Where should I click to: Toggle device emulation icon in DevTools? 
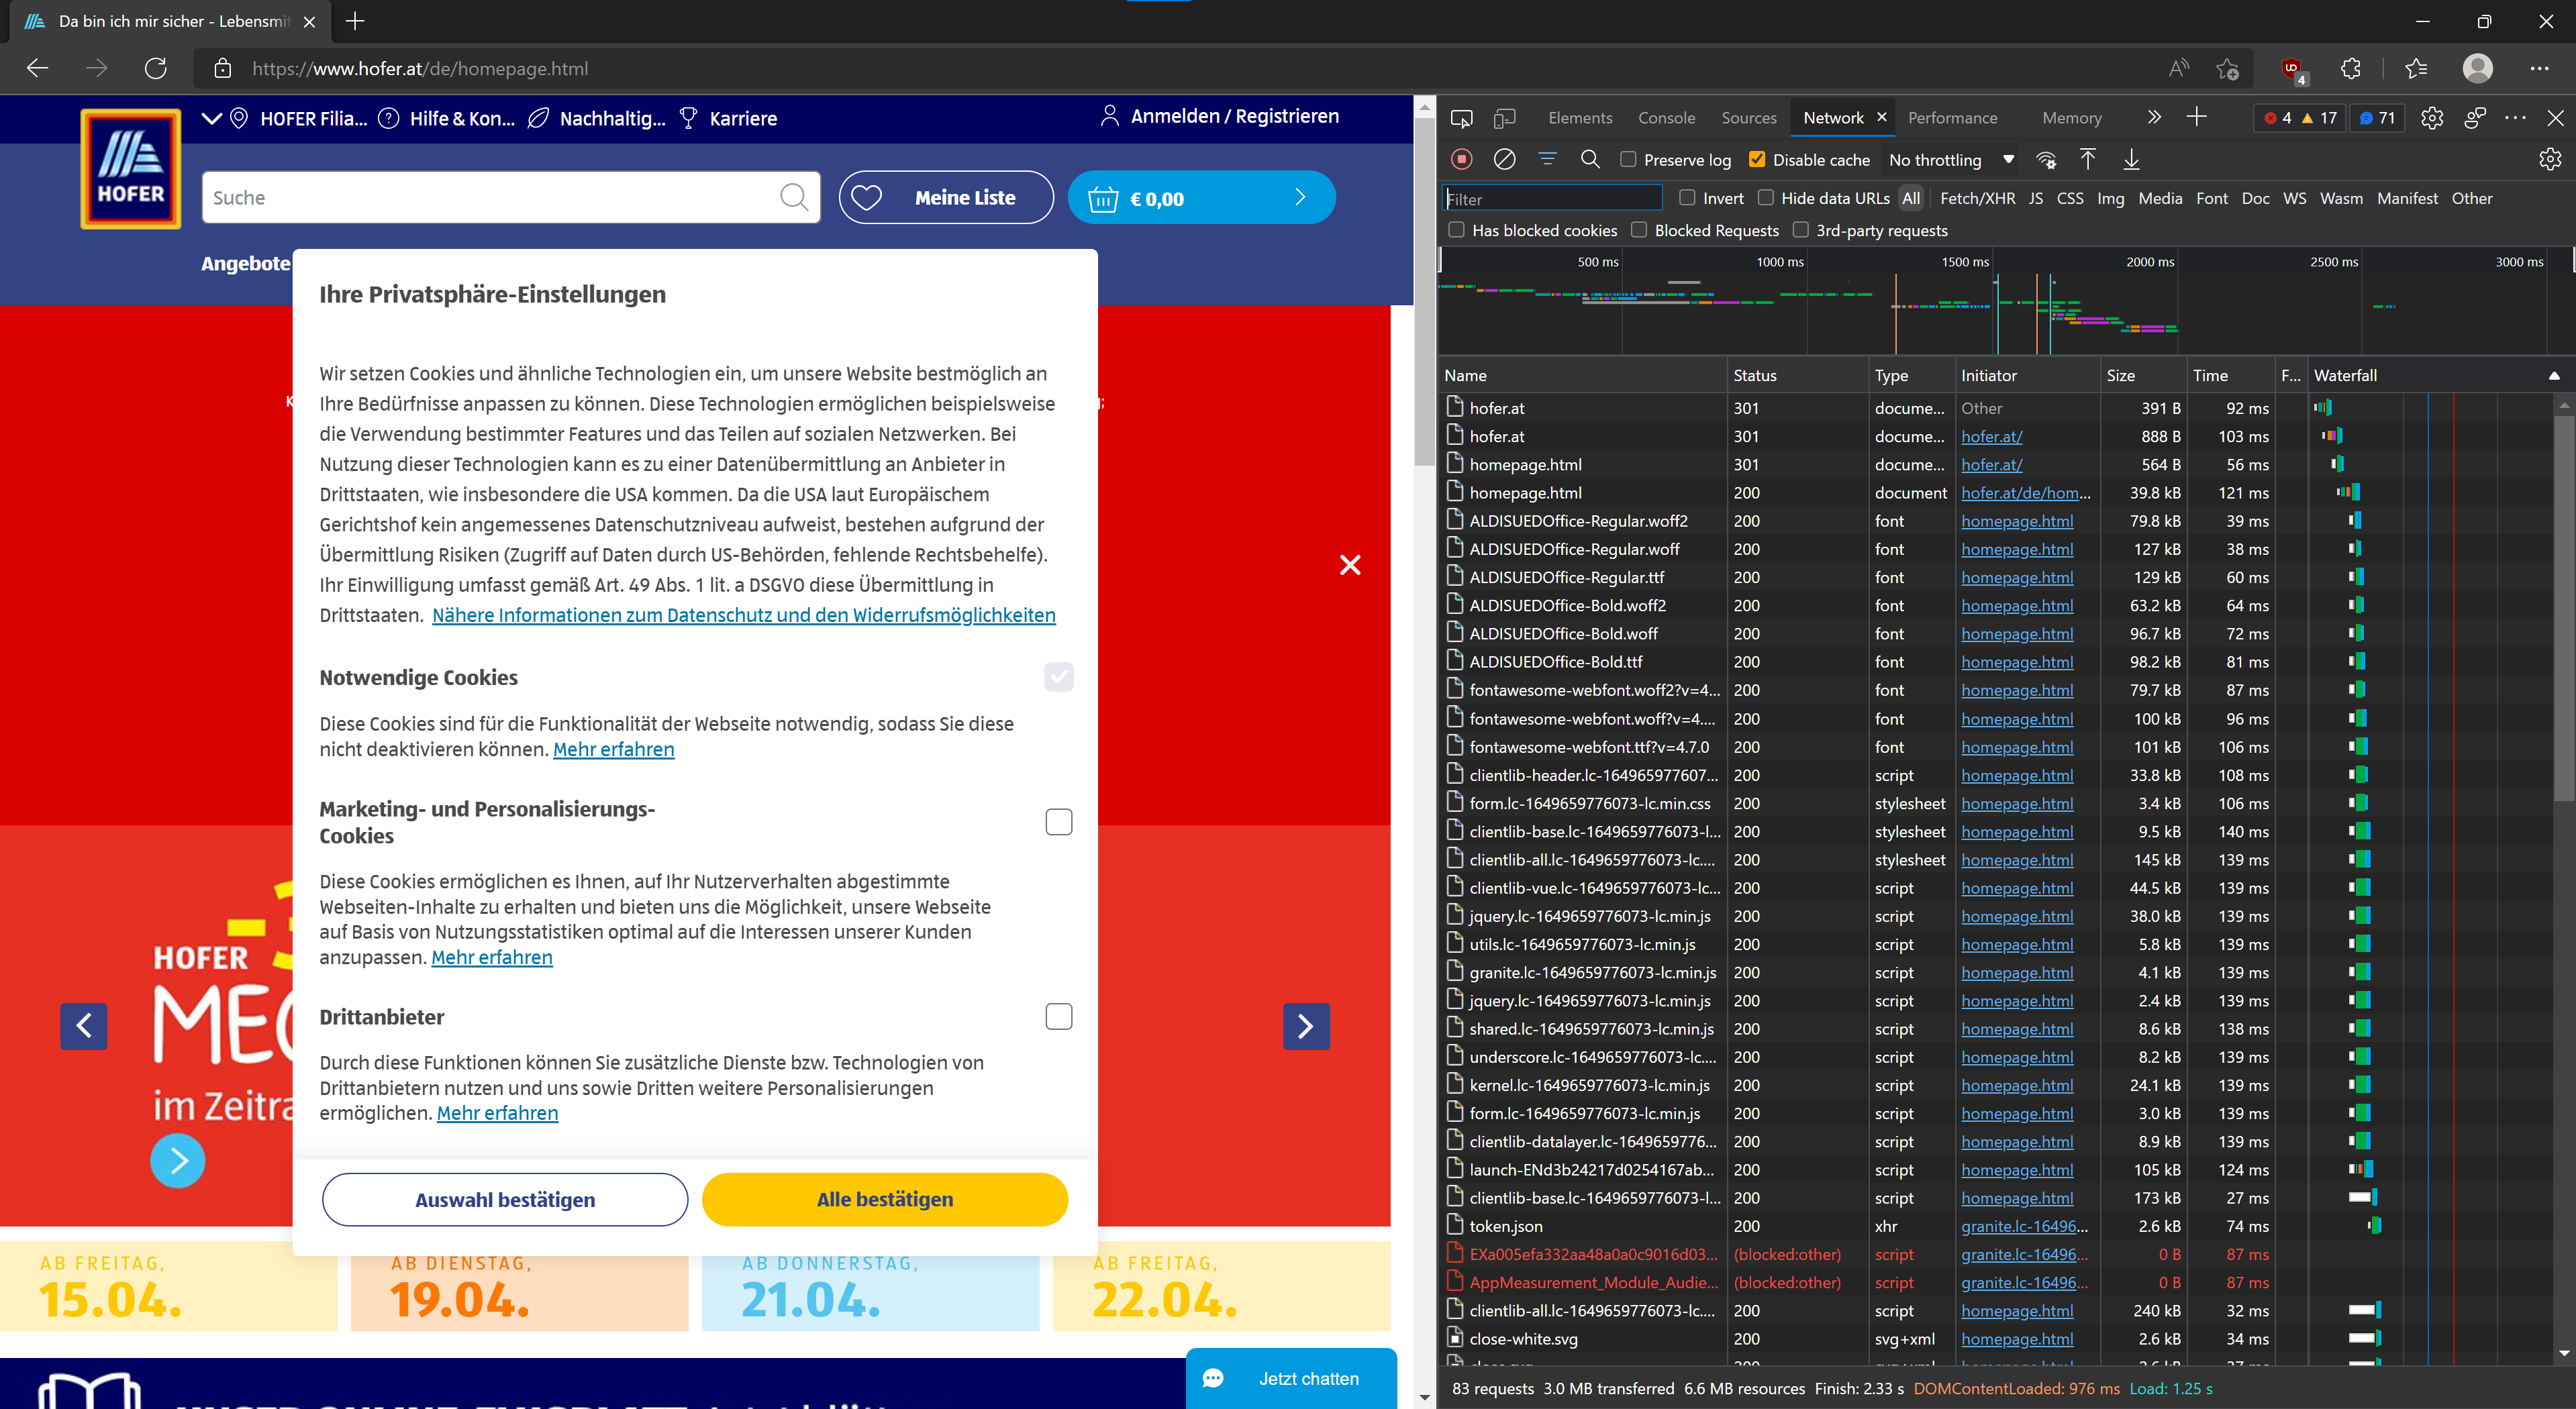tap(1504, 118)
